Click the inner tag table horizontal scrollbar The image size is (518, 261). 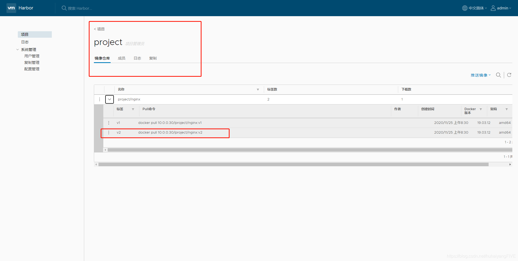pyautogui.click(x=310, y=150)
